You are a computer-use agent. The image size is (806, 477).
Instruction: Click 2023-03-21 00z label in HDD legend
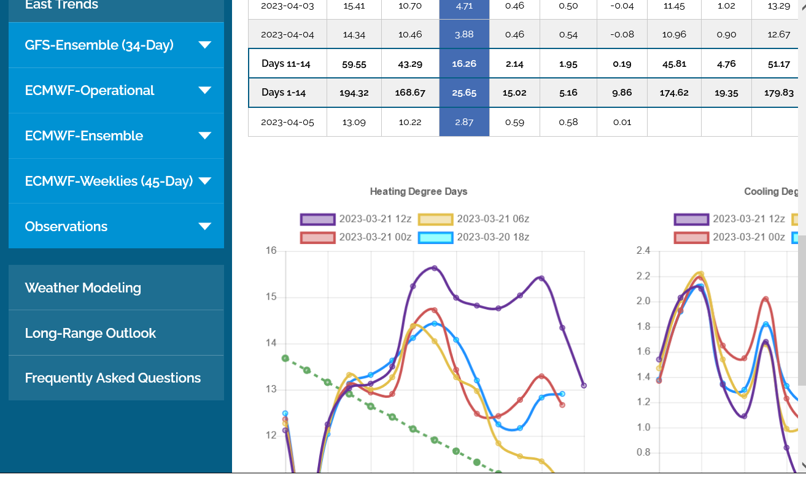pyautogui.click(x=375, y=237)
